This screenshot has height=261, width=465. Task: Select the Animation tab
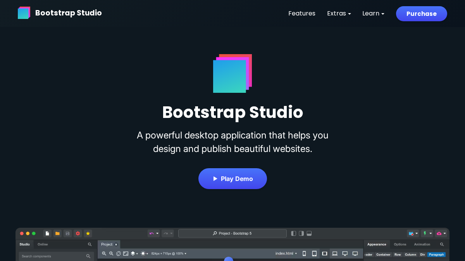pyautogui.click(x=422, y=244)
